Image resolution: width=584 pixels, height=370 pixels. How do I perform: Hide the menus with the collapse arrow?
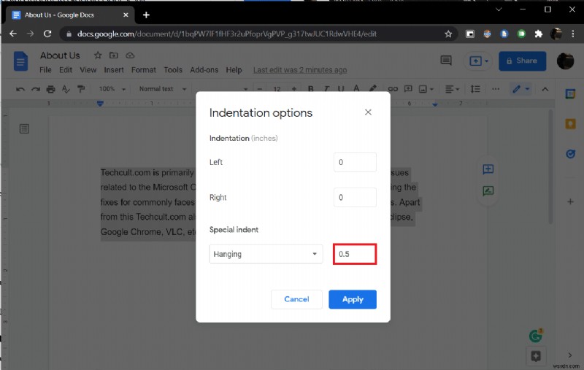[545, 89]
